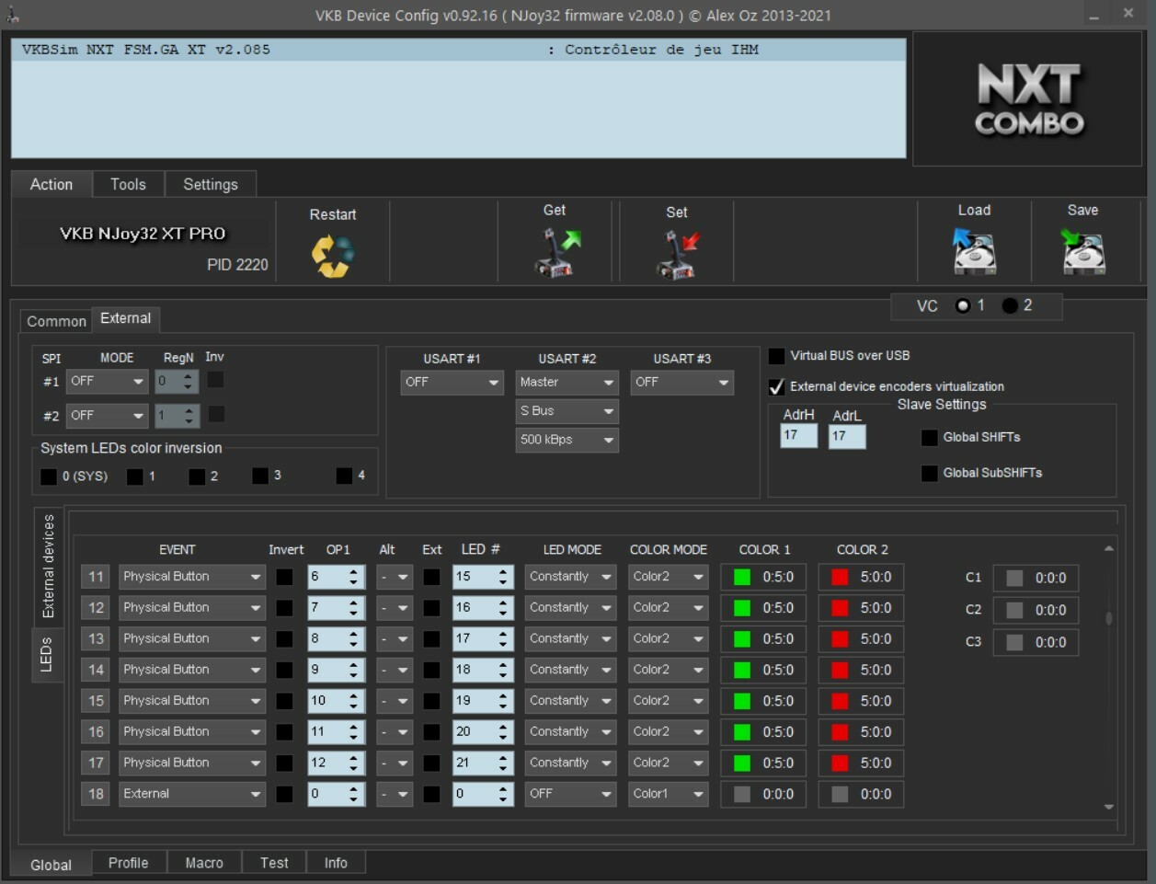The image size is (1156, 884).
Task: Enable Virtual BUS over USB checkbox
Action: tap(777, 356)
